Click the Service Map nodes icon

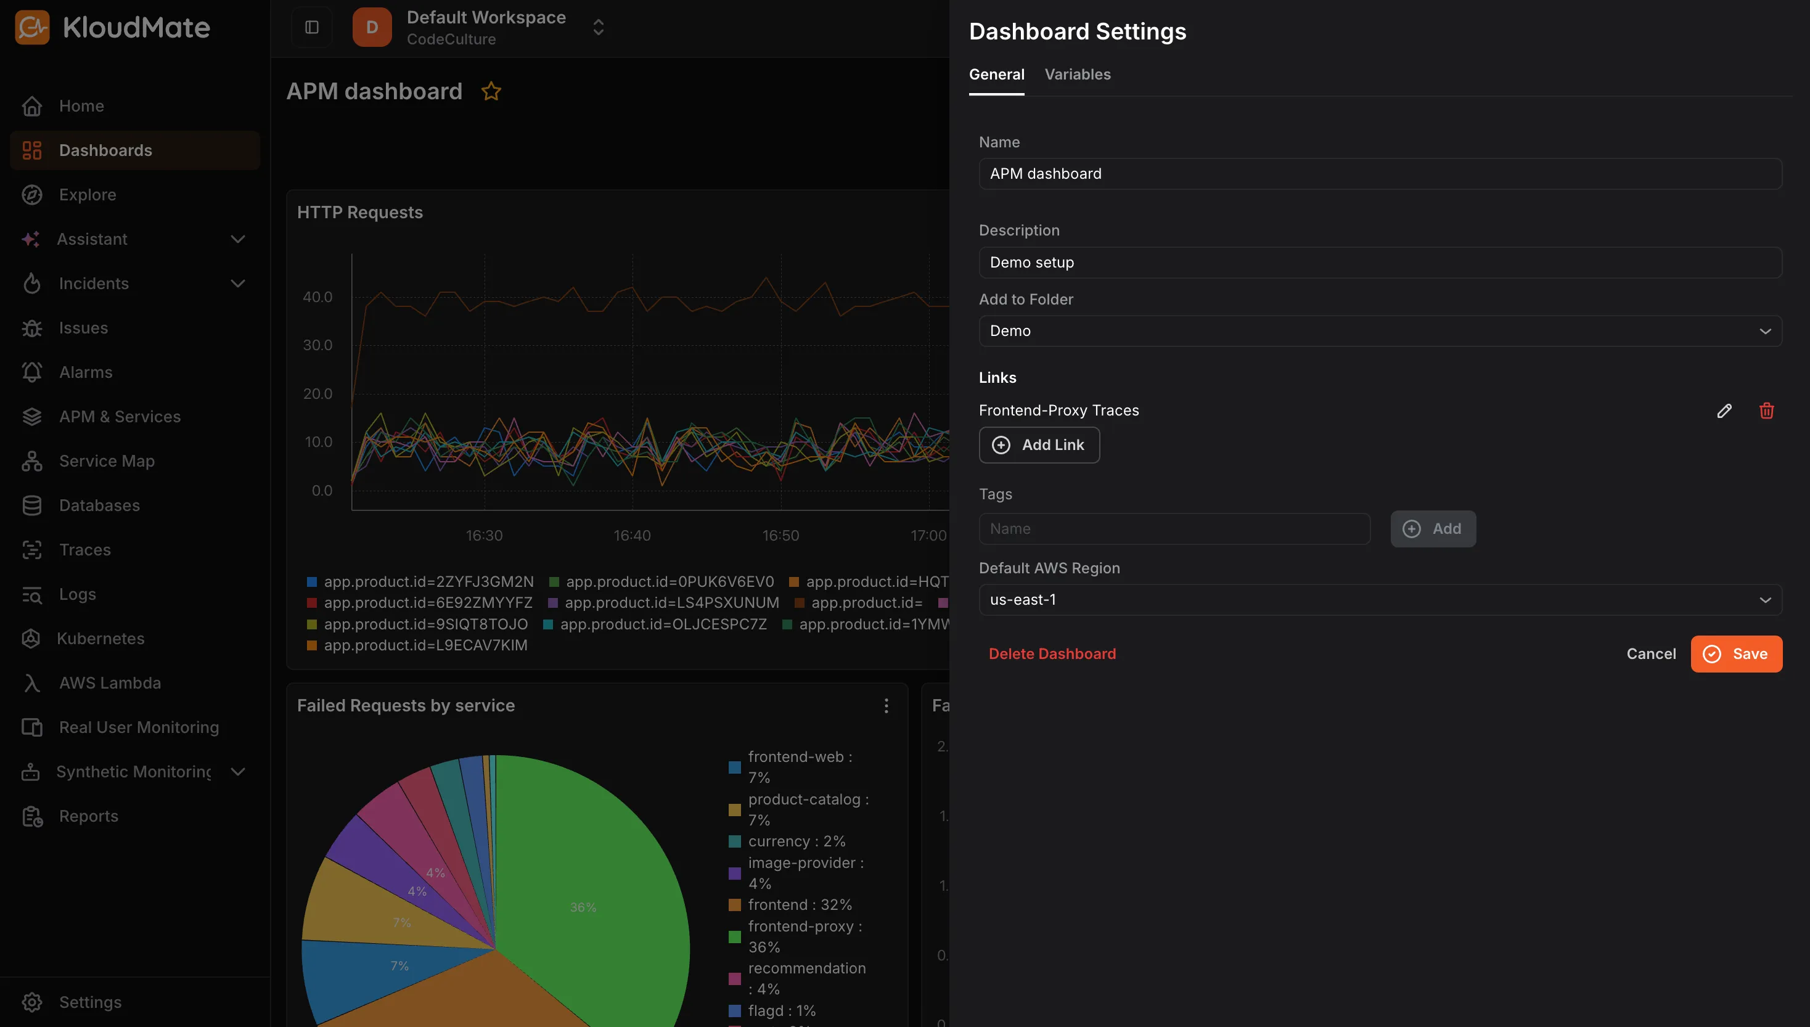tap(31, 461)
